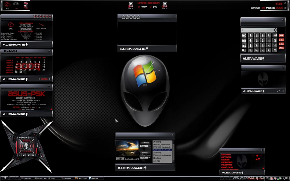
Task: Expand the red down arrow in the shortcuts widget
Action: 259,159
